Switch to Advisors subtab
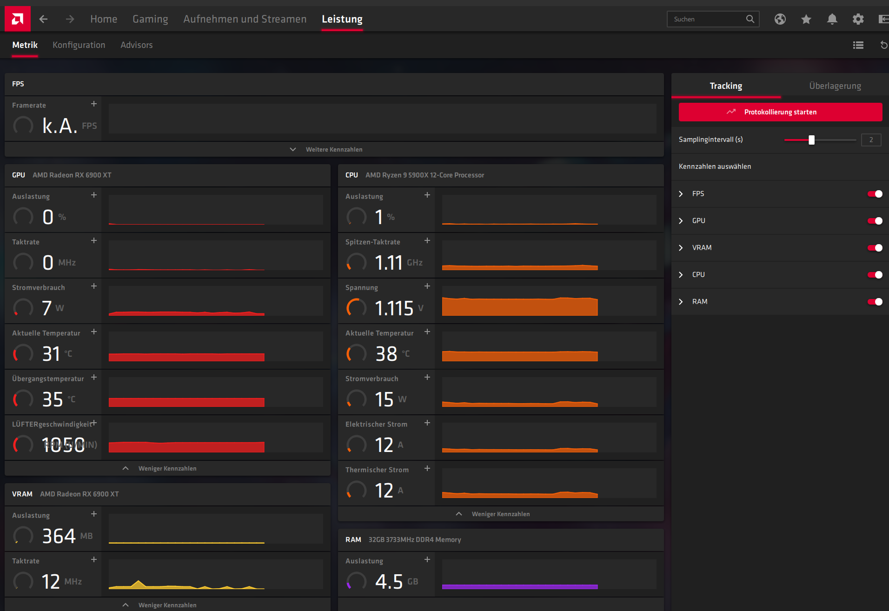 pyautogui.click(x=137, y=45)
